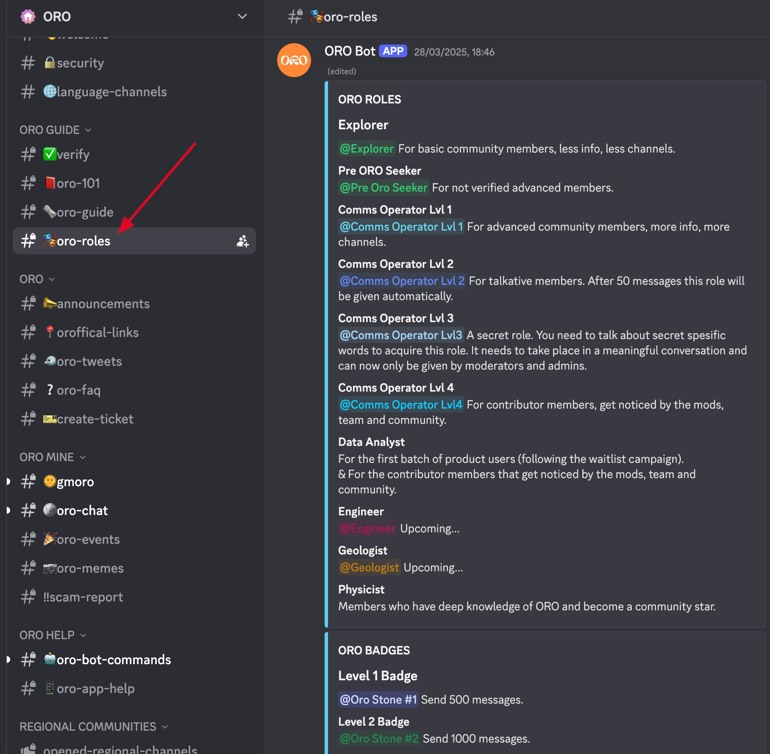The height and width of the screenshot is (754, 770).
Task: Click the ORO Bot avatar
Action: pyautogui.click(x=294, y=60)
